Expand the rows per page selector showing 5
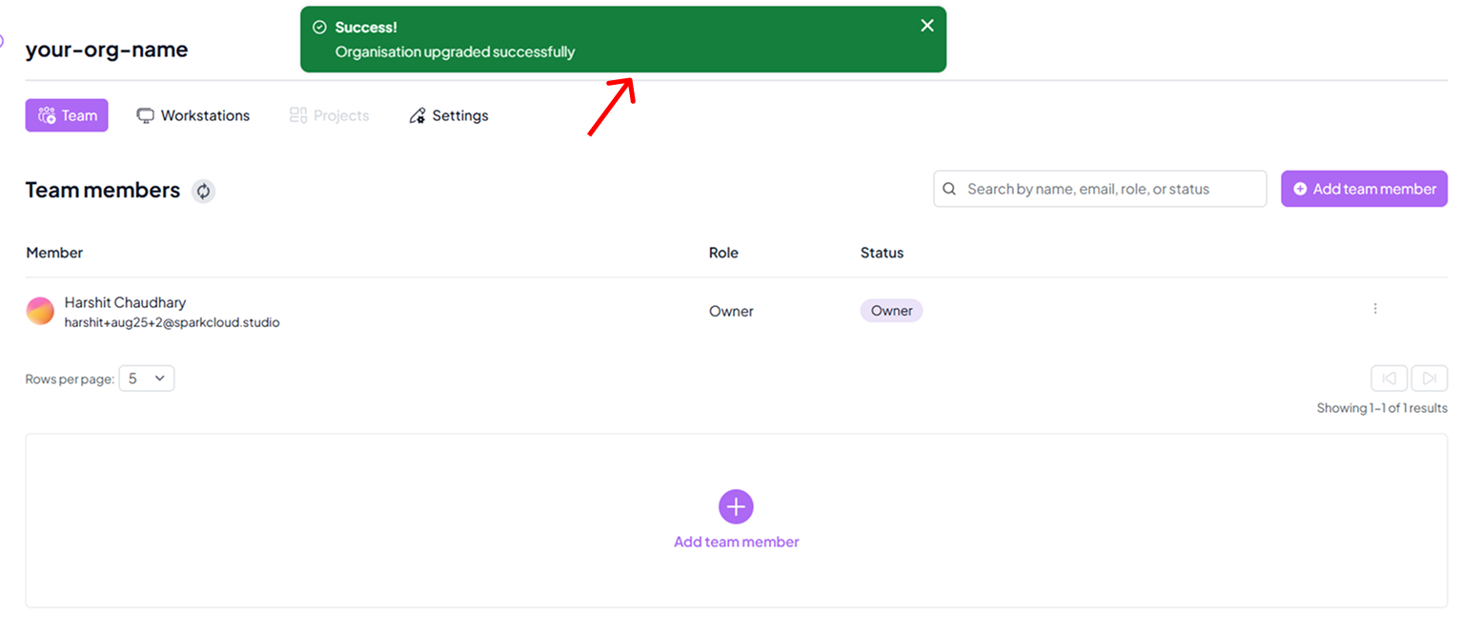Viewport: 1461px width, 634px height. click(x=146, y=378)
